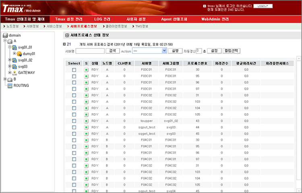Check the box for F03C02 process 104

point(74,108)
